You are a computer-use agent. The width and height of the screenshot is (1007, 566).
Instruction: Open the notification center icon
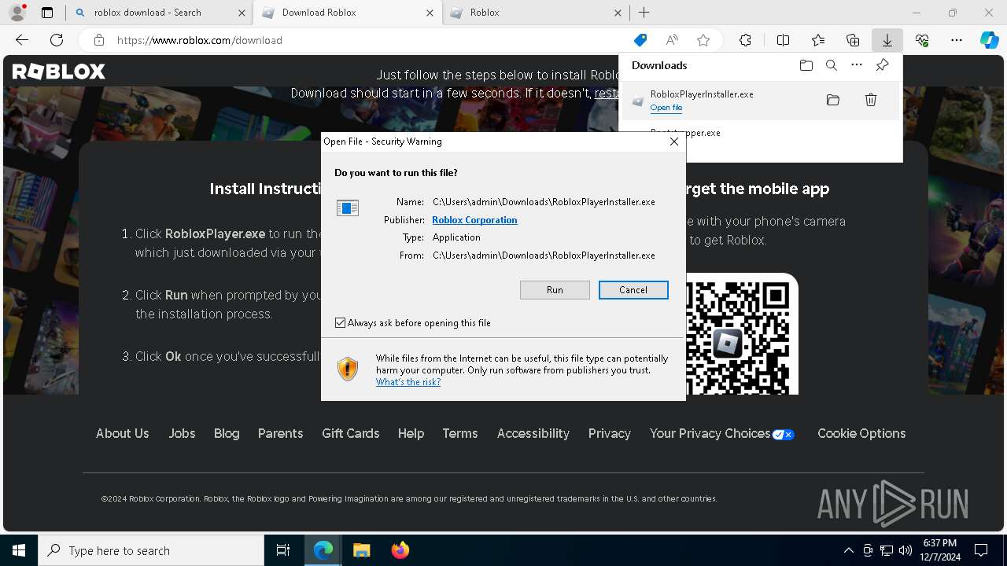tap(981, 550)
